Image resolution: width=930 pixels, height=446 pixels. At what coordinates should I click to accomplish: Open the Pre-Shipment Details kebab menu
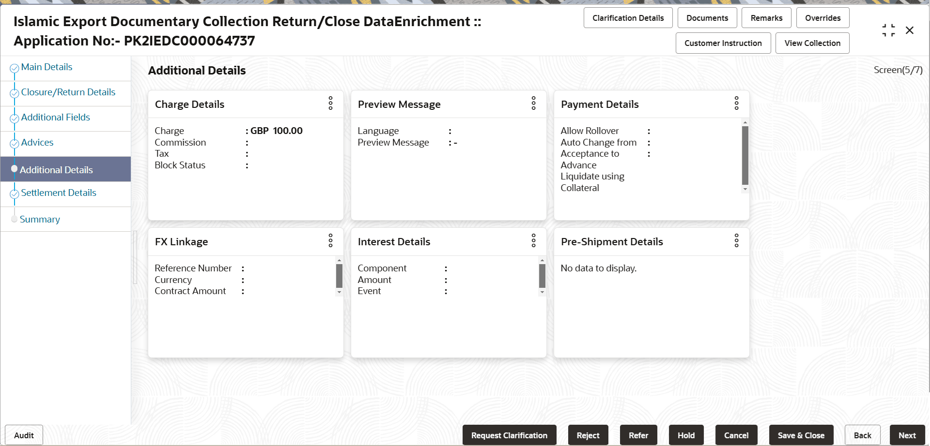(x=736, y=241)
